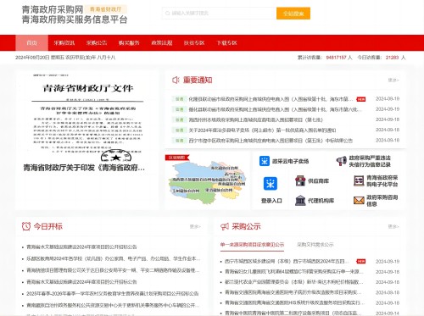Click 青海省政府采购电子化平台 text link
The image size is (424, 316).
382,181
